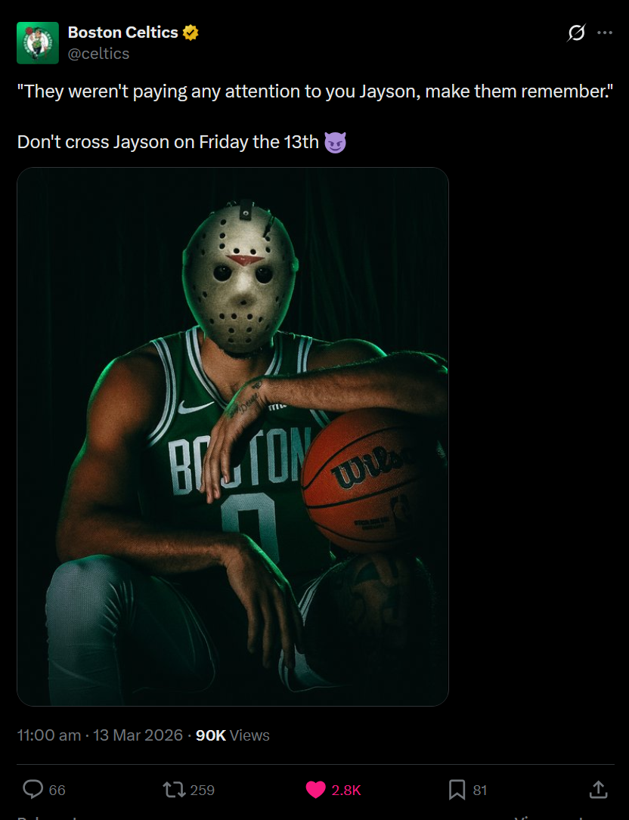Toggle the pink like heart
The width and height of the screenshot is (629, 820).
point(315,790)
